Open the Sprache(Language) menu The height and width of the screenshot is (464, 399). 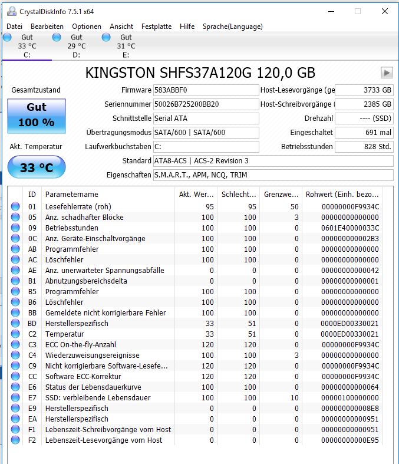pyautogui.click(x=233, y=27)
